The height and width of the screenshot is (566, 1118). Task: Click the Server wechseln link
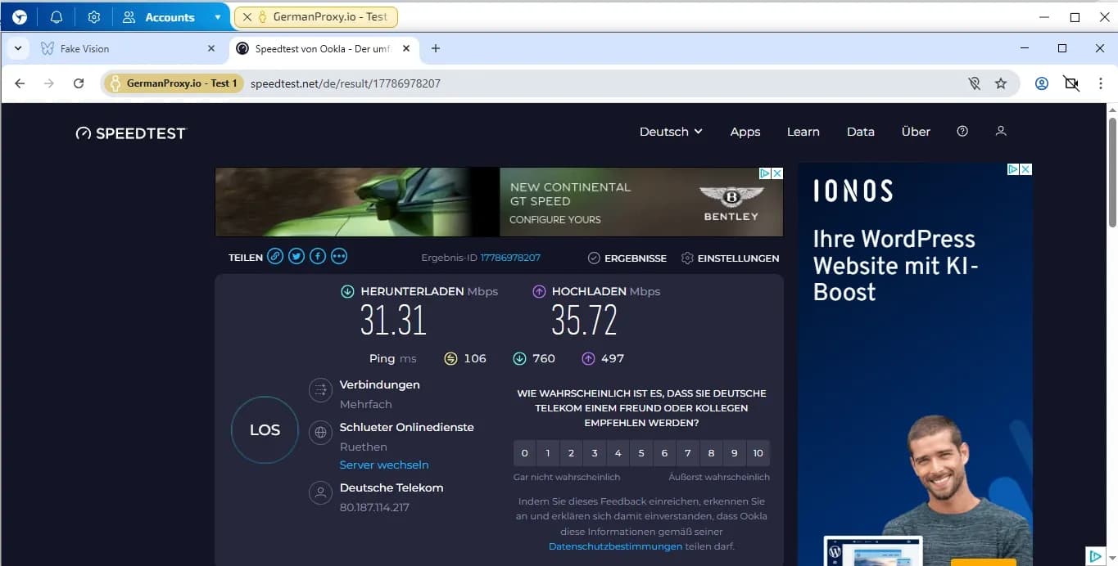tap(384, 465)
